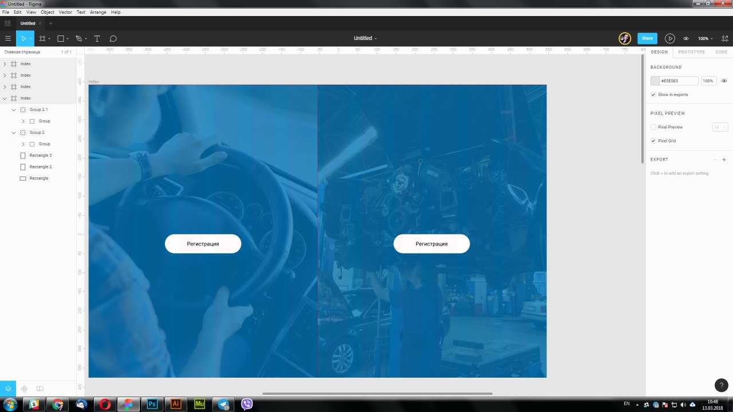Open Adobe Illustrator from the taskbar
733x412 pixels.
176,405
